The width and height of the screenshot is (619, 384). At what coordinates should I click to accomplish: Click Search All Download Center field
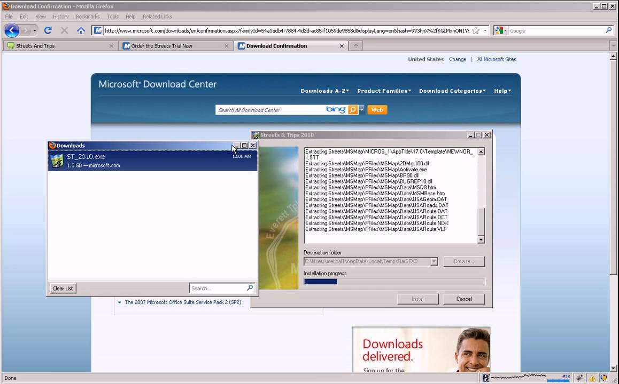click(x=270, y=110)
